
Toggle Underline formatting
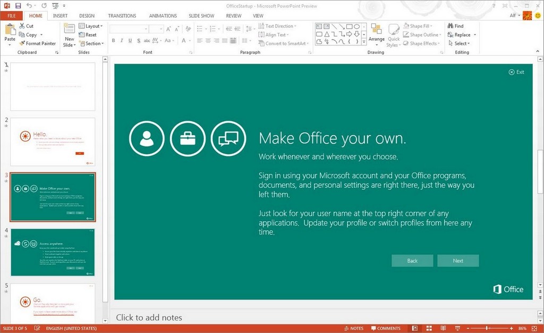click(x=130, y=40)
